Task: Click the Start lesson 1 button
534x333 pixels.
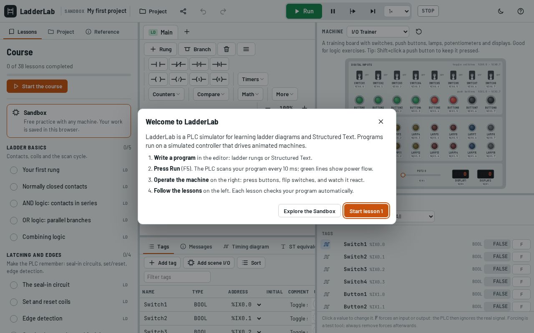Action: click(366, 211)
